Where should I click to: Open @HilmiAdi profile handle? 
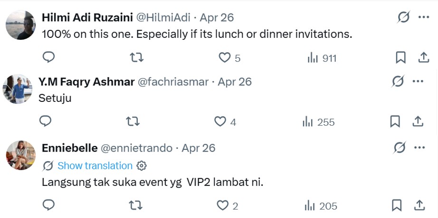[x=163, y=18]
